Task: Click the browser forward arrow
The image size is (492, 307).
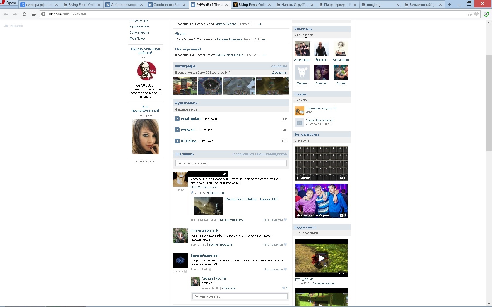Action: [15, 14]
